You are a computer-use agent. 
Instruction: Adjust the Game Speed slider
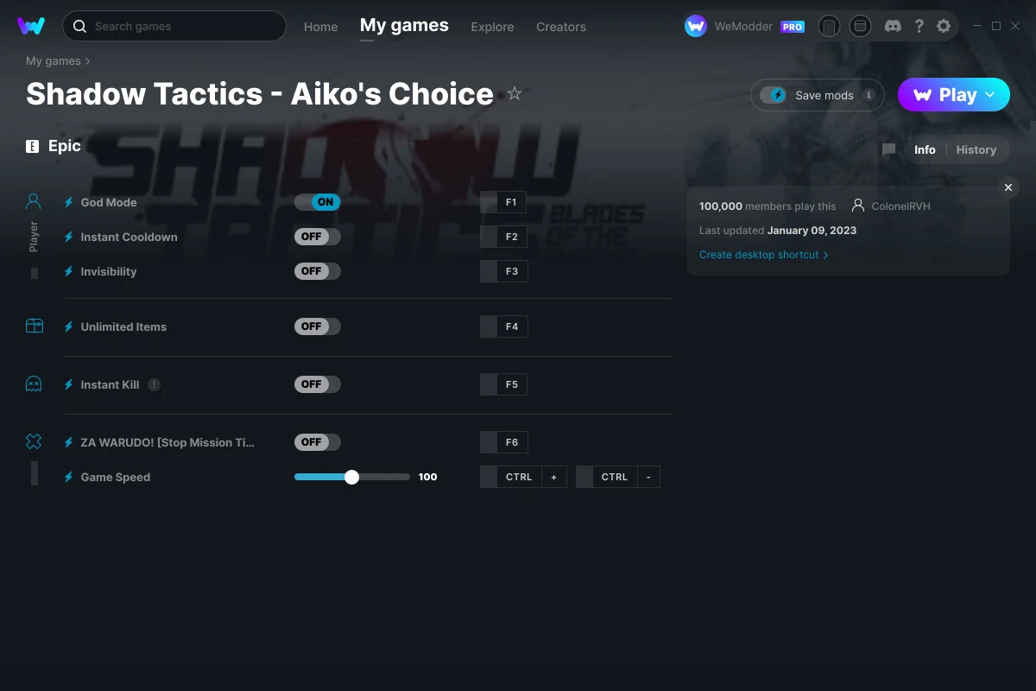351,476
